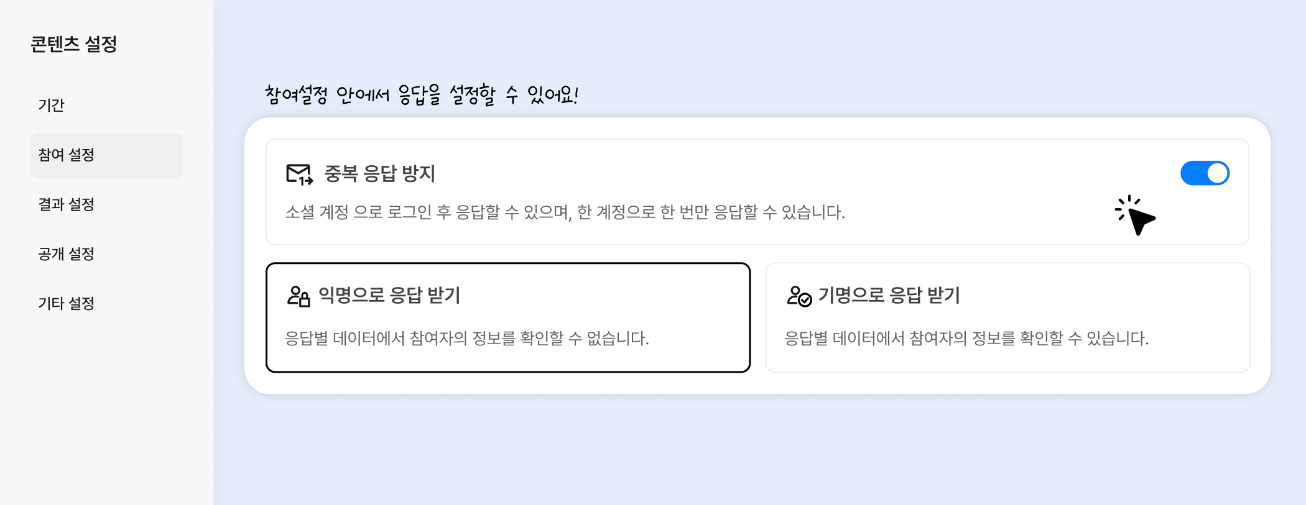Click the description ending with 확인할 수 있습니다
The width and height of the screenshot is (1306, 505).
[966, 339]
